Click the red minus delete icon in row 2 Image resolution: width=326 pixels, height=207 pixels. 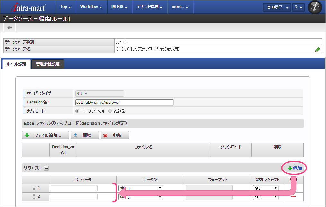pyautogui.click(x=293, y=196)
